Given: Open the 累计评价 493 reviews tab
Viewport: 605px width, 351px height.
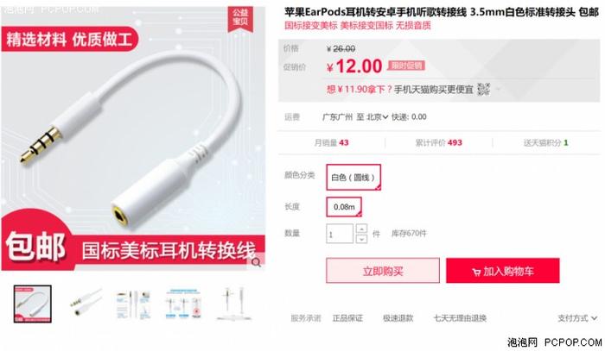Looking at the screenshot, I should click(x=439, y=143).
